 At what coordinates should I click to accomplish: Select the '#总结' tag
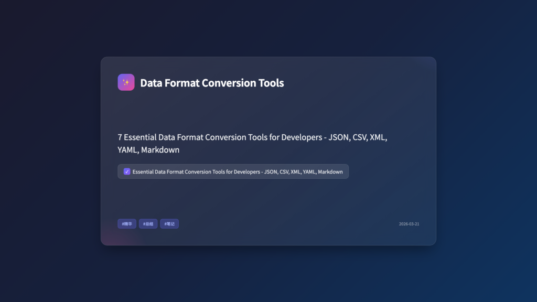[148, 223]
